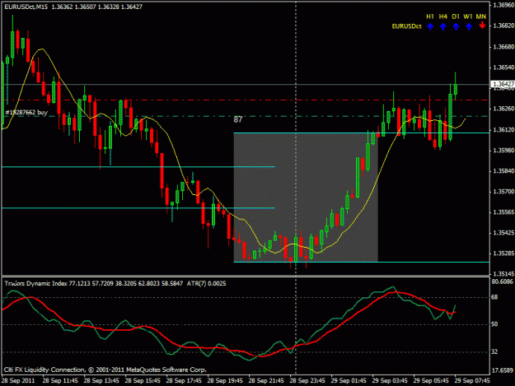This screenshot has width=515, height=386.
Task: Click the H4 timeframe label
Action: [x=443, y=16]
